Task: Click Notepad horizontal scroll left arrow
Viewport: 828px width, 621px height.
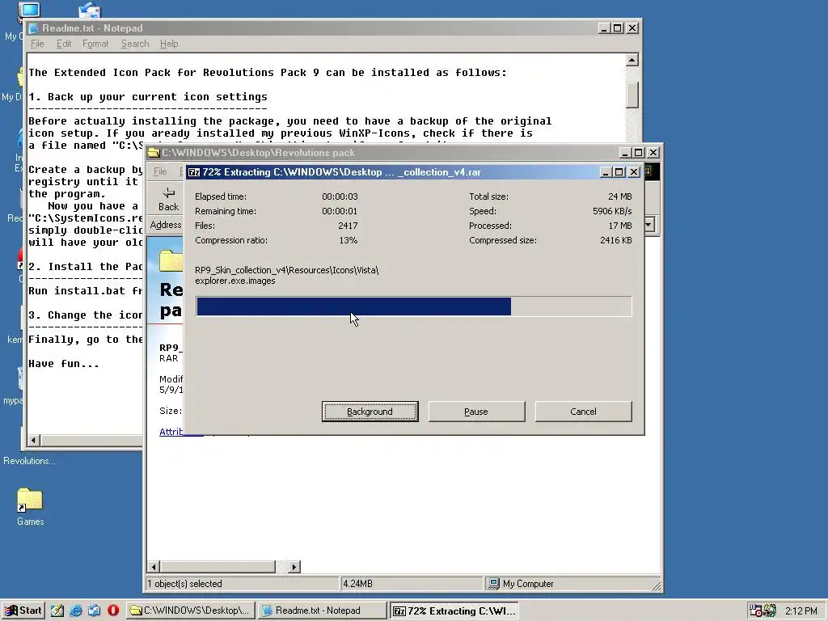Action: coord(33,441)
